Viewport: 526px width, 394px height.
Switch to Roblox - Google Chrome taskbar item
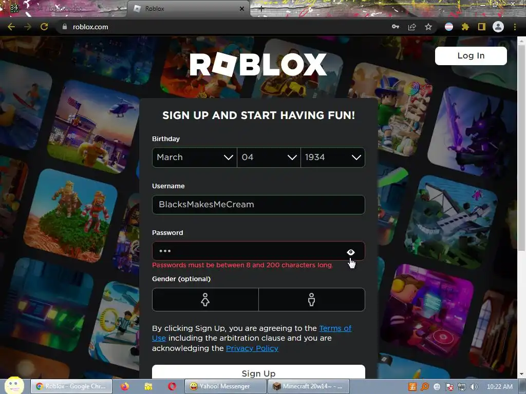tap(71, 386)
